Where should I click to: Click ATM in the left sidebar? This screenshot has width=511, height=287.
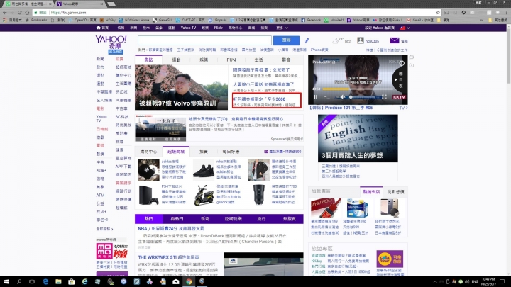pyautogui.click(x=100, y=196)
